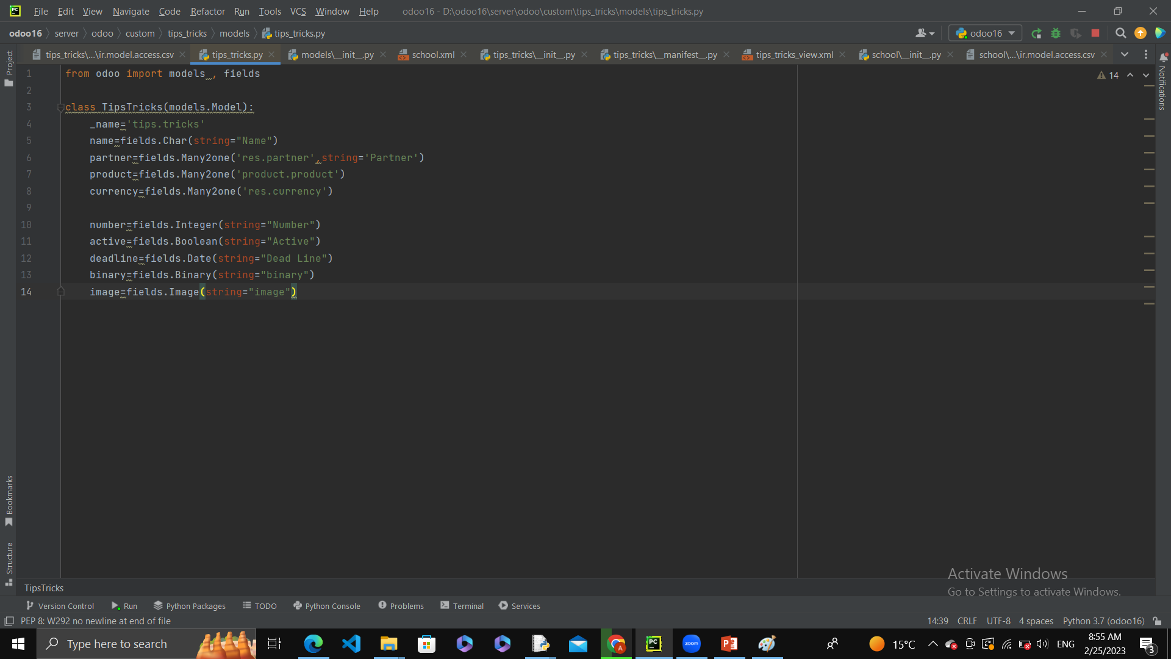1171x659 pixels.
Task: Open the Services tool window
Action: 520,606
